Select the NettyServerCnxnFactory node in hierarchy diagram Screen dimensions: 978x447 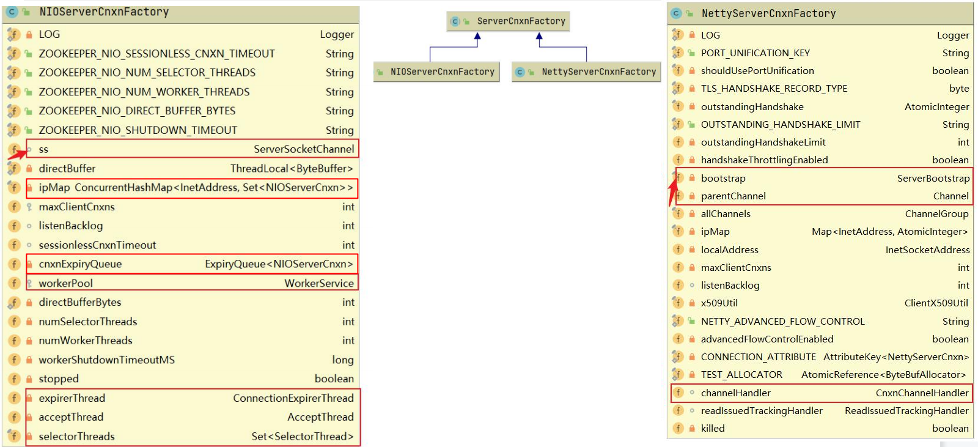point(586,72)
